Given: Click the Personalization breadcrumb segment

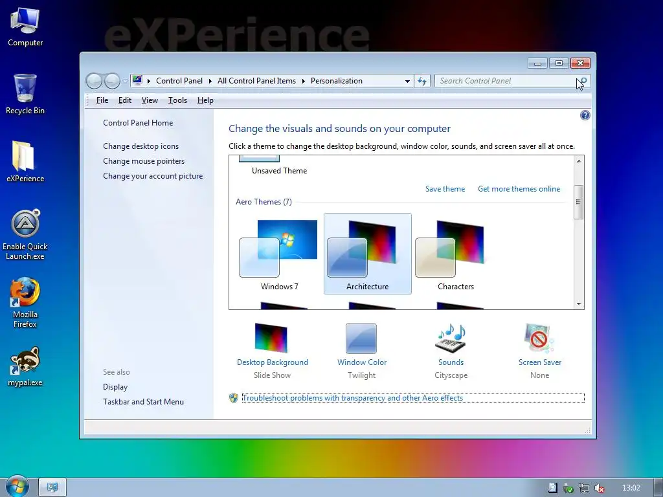Looking at the screenshot, I should click(x=337, y=81).
